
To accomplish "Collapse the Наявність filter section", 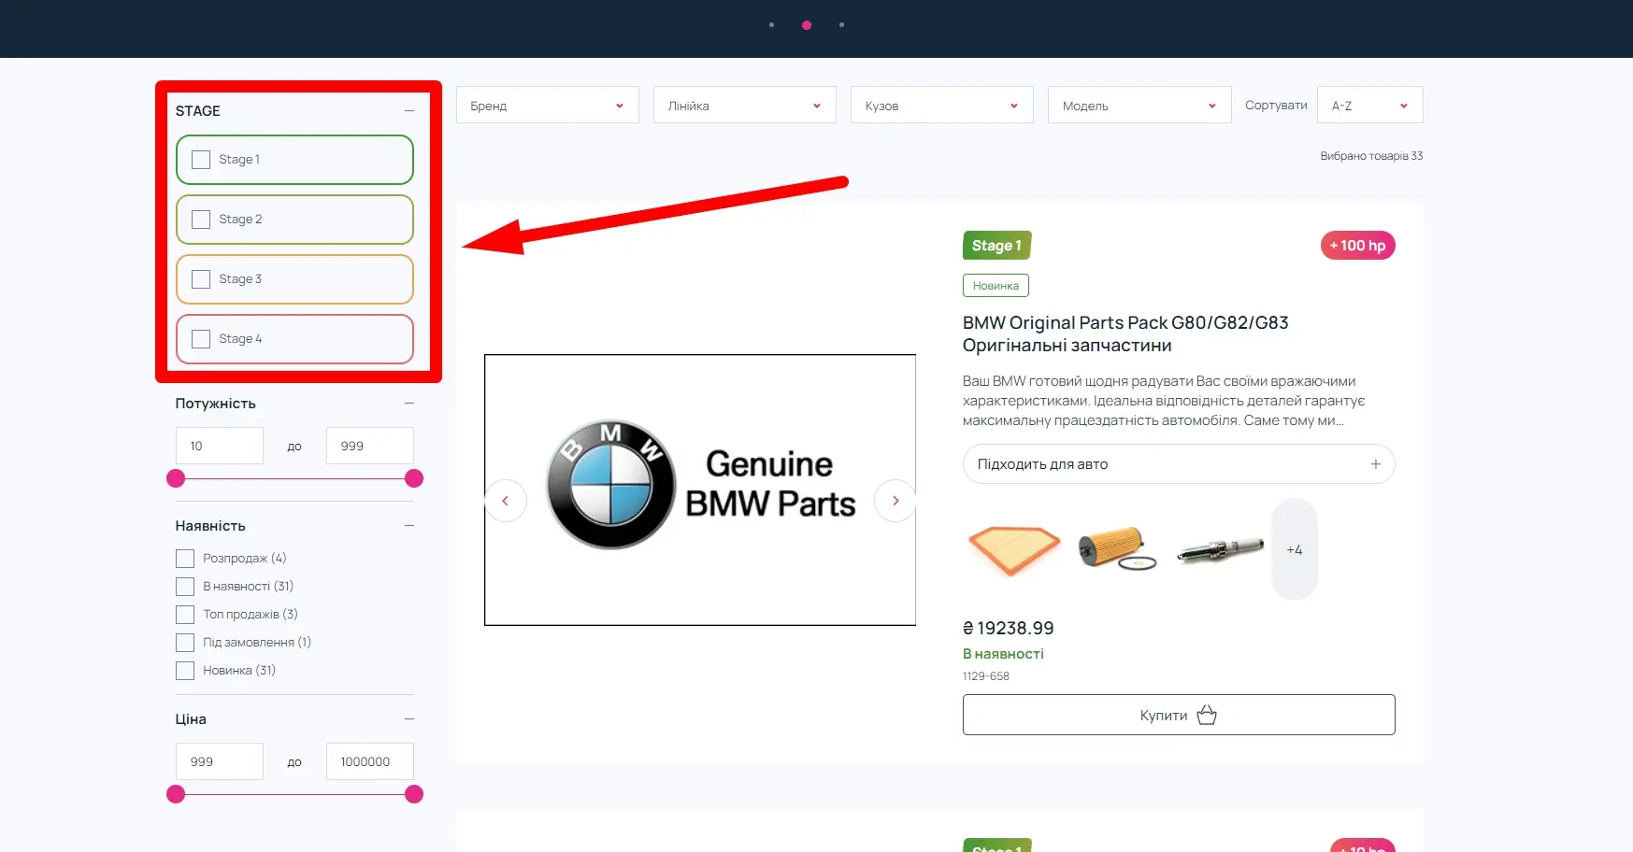I will (408, 526).
